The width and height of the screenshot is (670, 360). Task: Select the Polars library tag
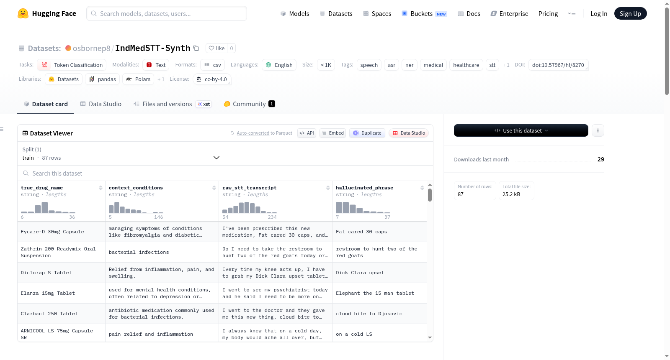[x=138, y=79]
